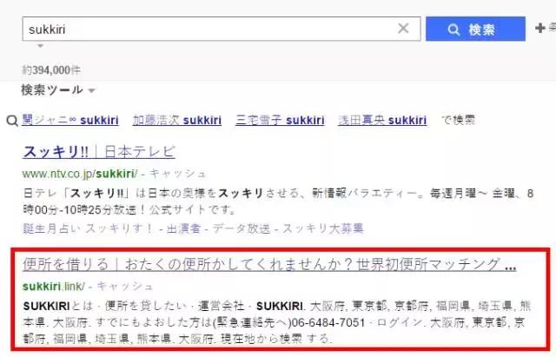Image resolution: width=556 pixels, height=357 pixels.
Task: Open sitelink 誕生月占い スッキリす！
Action: tap(88, 228)
